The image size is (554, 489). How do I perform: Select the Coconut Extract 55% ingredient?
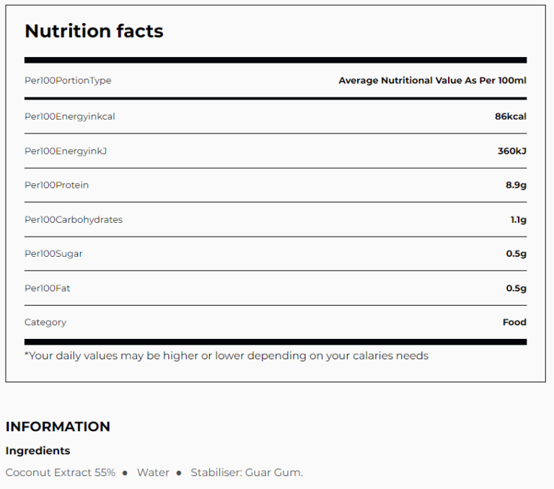[x=61, y=472]
